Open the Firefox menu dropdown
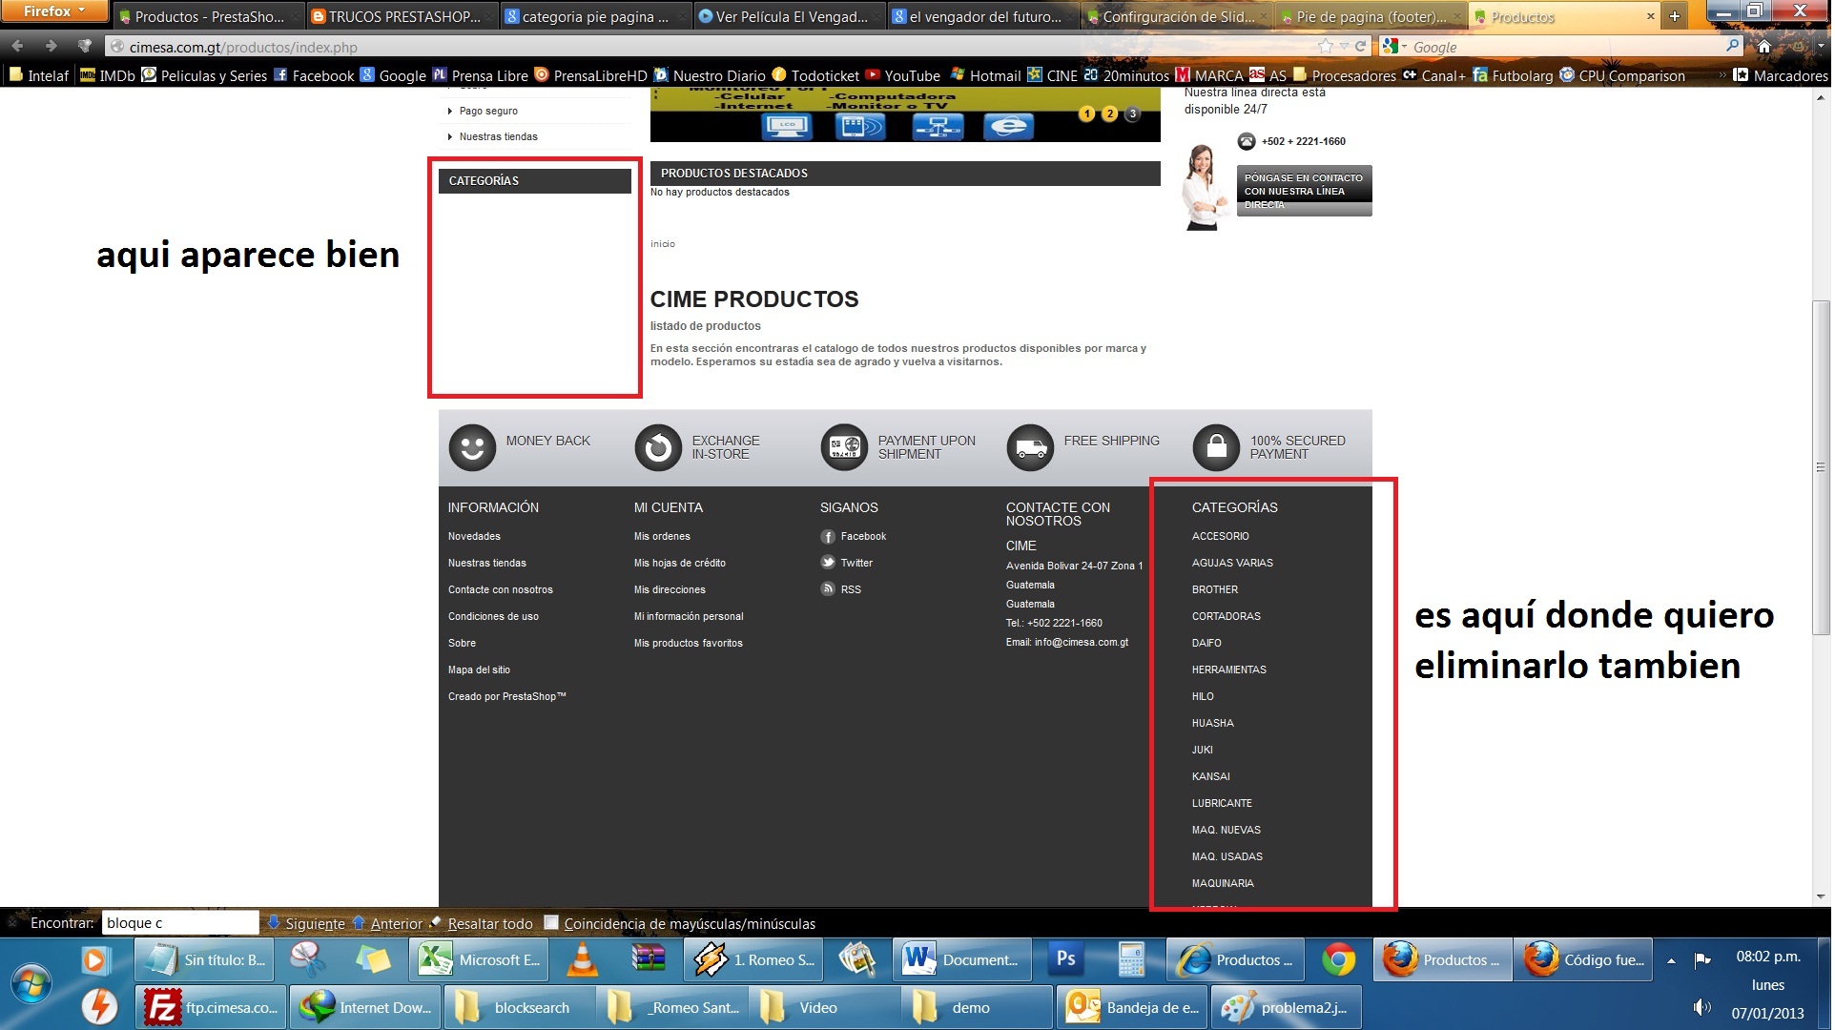The height and width of the screenshot is (1030, 1835). (x=54, y=11)
